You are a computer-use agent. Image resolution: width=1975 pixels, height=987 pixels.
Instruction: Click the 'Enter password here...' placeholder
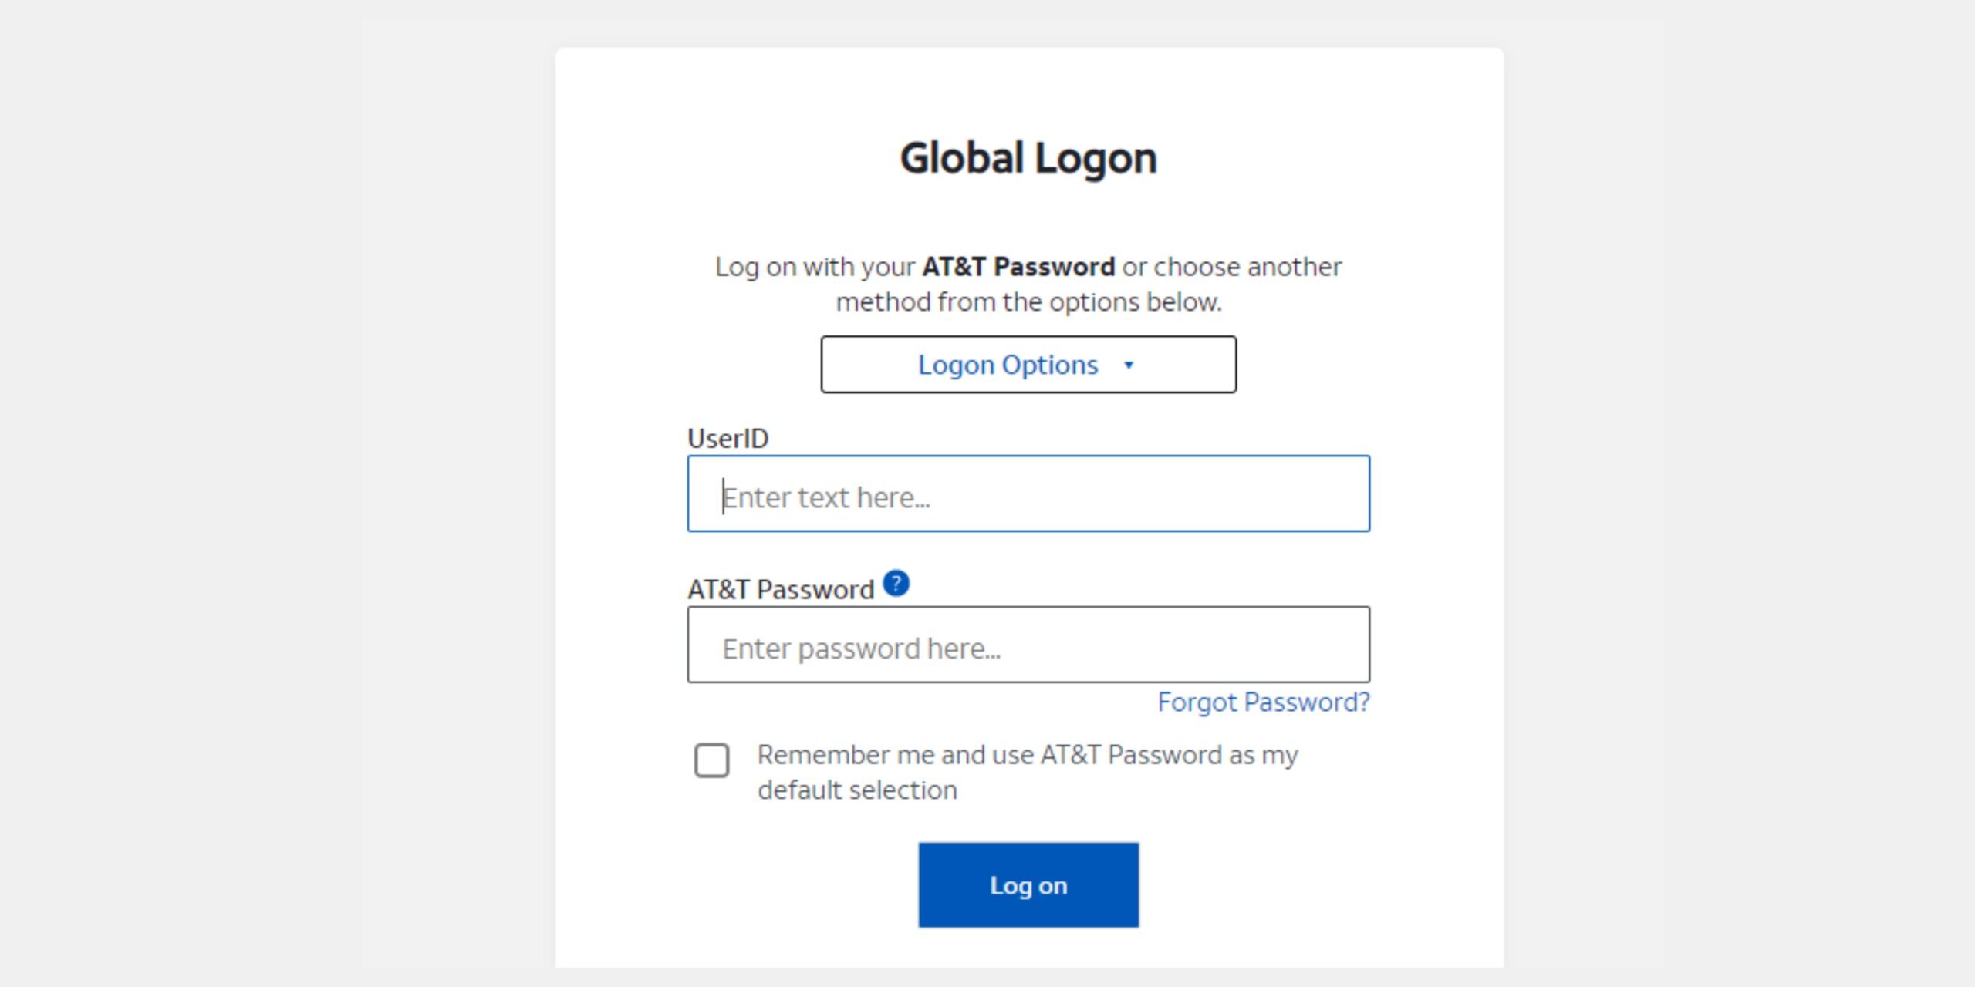coord(861,649)
